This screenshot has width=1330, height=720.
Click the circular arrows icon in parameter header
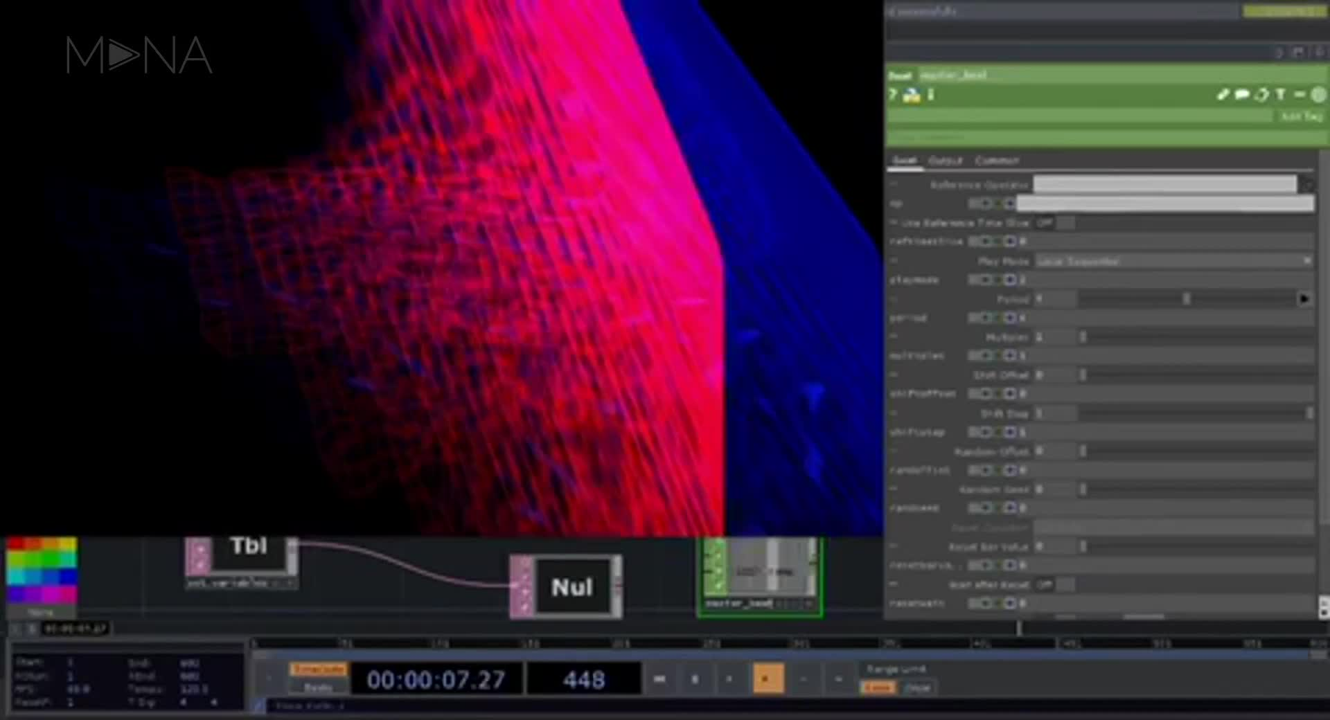coord(1261,95)
